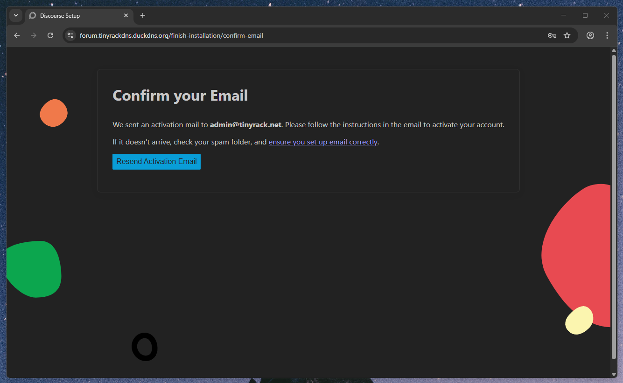Open site information icon in address bar
The width and height of the screenshot is (623, 383).
(70, 35)
